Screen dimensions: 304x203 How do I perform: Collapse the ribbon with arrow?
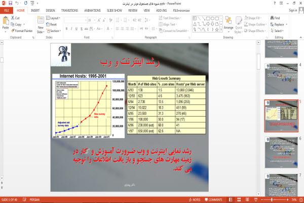click(300, 37)
